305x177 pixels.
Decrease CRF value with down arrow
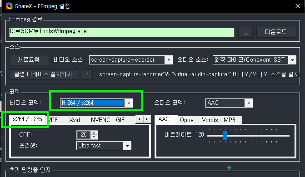pyautogui.click(x=94, y=137)
